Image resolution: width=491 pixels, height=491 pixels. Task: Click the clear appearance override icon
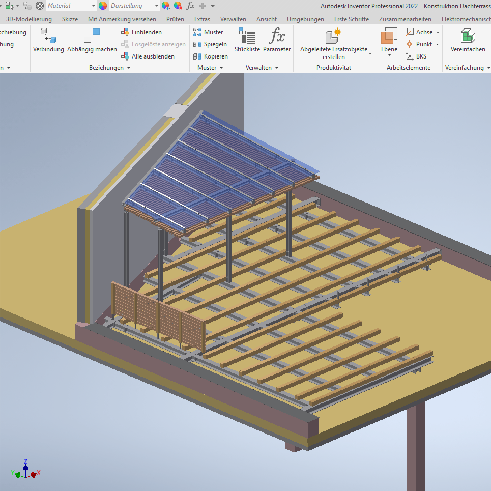point(178,6)
